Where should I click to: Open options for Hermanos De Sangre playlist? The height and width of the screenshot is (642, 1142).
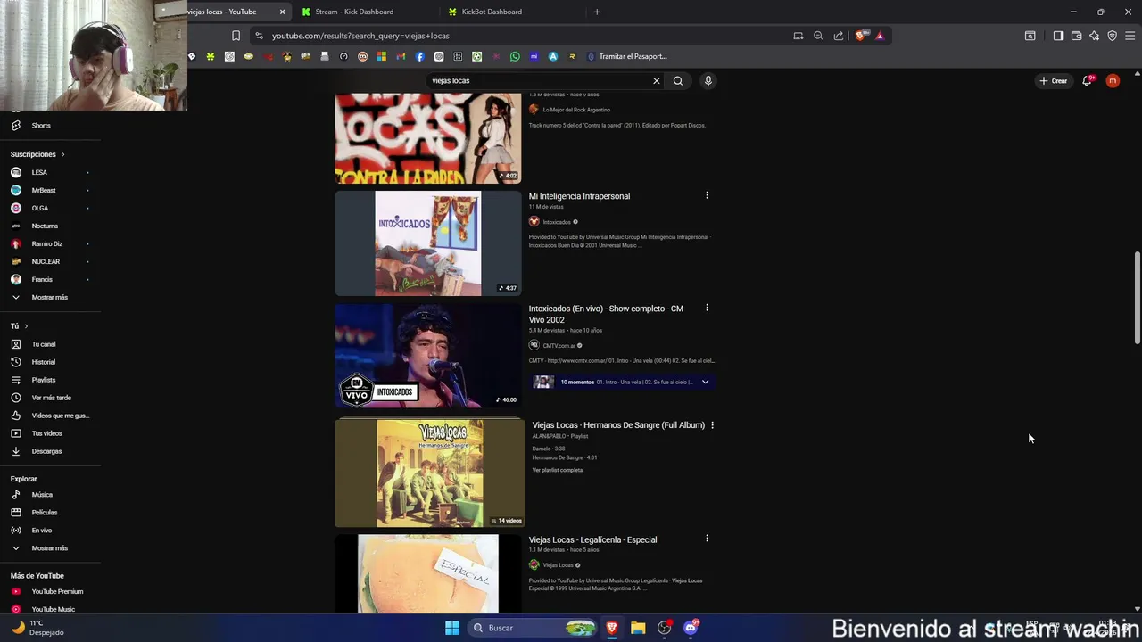pos(712,425)
